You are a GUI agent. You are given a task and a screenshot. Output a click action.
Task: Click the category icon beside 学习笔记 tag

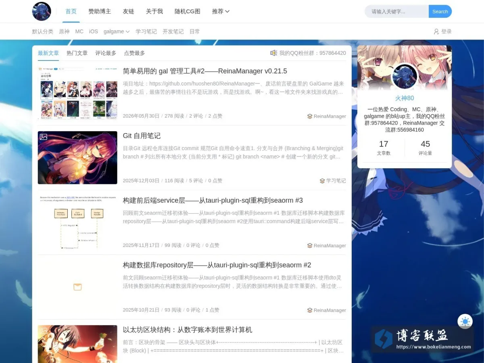322,181
